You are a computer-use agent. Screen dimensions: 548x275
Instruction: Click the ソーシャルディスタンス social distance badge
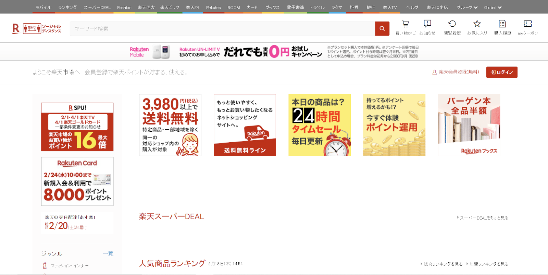coord(42,29)
